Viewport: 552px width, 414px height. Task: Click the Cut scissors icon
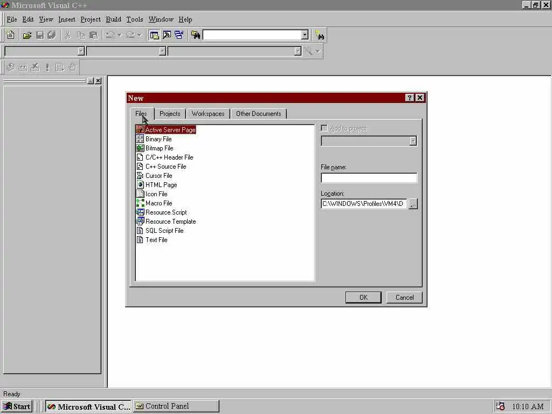click(x=68, y=35)
